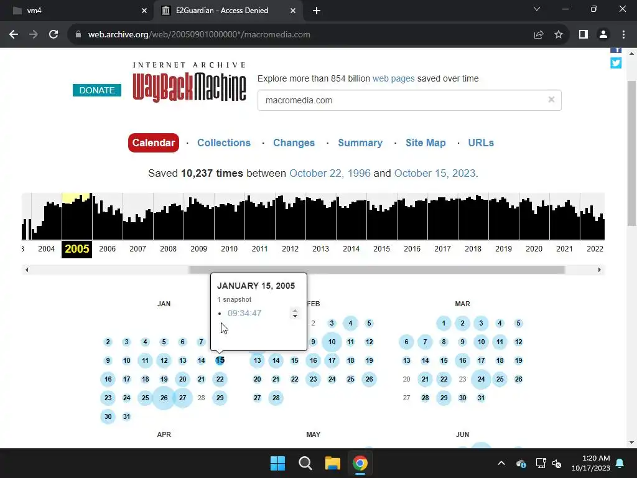The height and width of the screenshot is (478, 637).
Task: Click the Wayback Machine logo
Action: click(x=189, y=82)
